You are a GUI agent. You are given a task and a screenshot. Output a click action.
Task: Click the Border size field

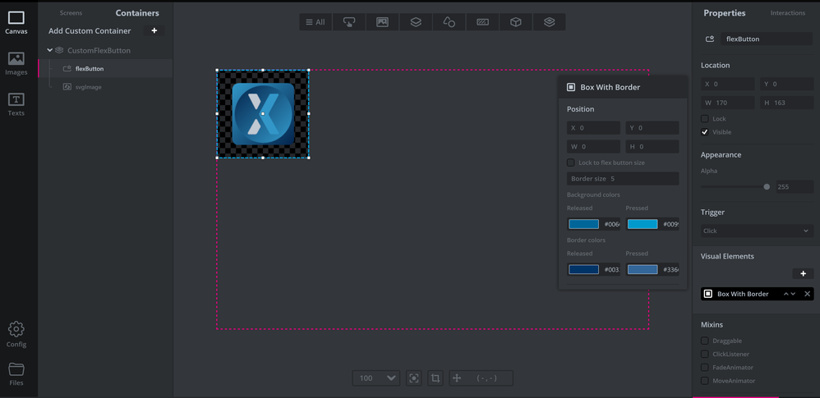[623, 179]
